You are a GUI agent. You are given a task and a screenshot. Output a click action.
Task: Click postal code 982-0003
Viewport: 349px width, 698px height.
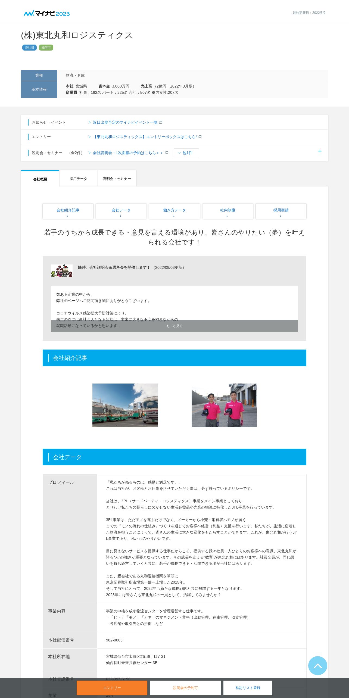(114, 640)
